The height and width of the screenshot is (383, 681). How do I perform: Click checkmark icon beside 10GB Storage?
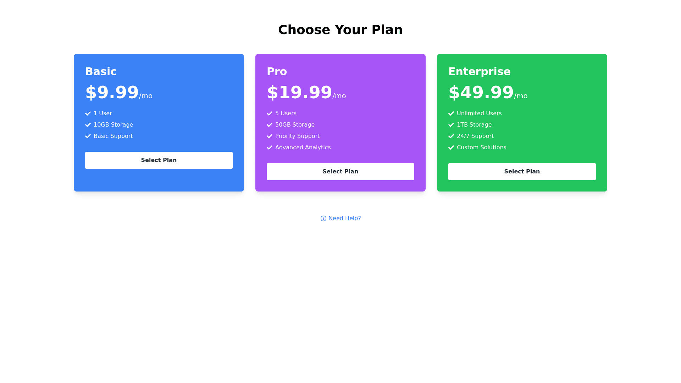88,125
